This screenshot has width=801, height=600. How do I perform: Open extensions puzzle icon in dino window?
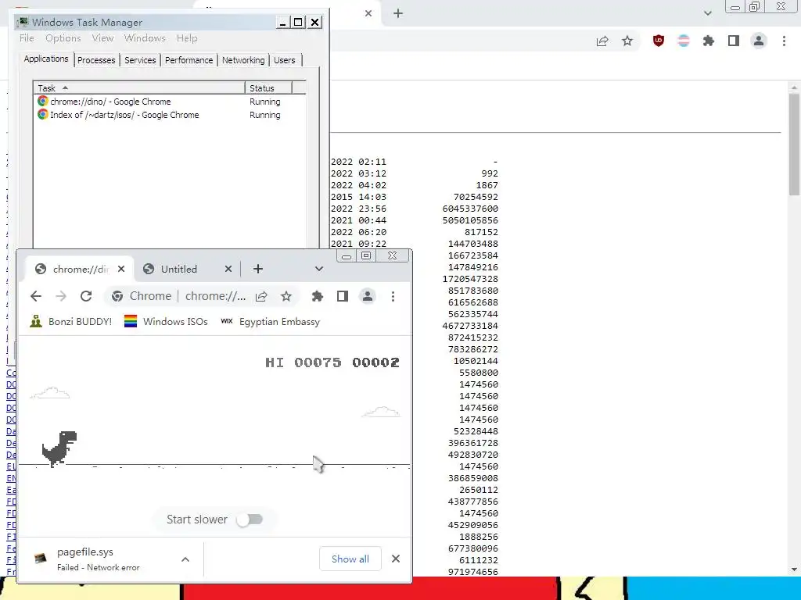318,296
